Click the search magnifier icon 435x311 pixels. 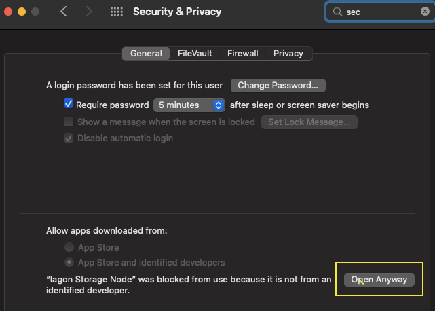[x=337, y=12]
